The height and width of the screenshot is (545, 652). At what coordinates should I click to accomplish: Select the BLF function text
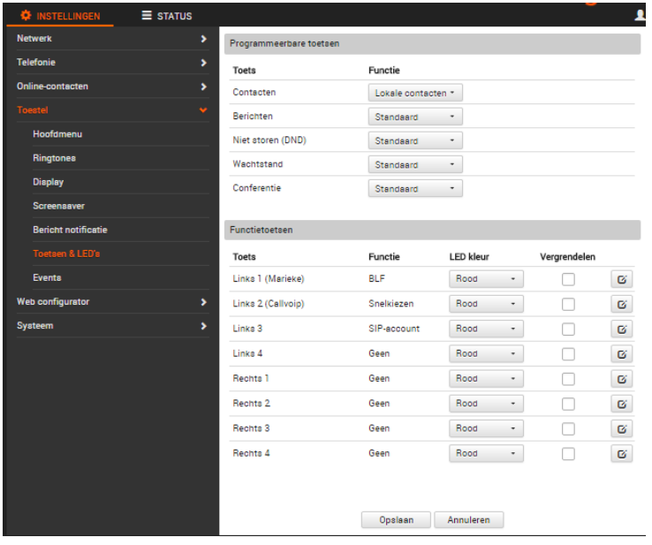[378, 280]
